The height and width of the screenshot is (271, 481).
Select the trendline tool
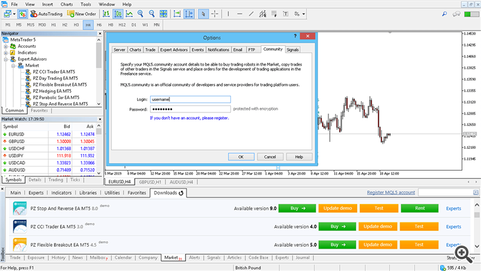click(x=251, y=14)
